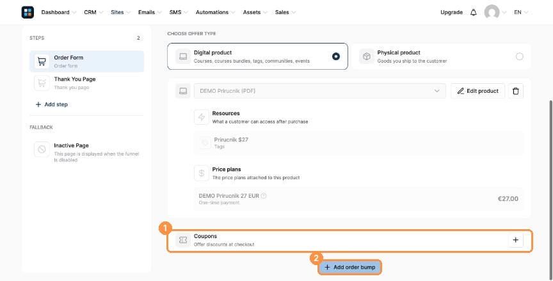Open the notifications bell
Screen dimensions: 553x281
(x=473, y=12)
